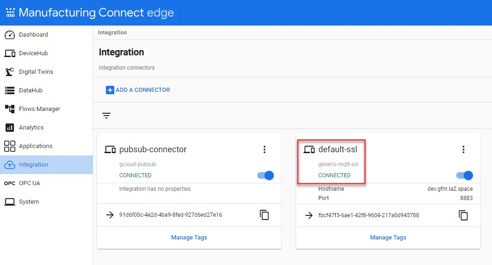Click the Integration cloud upload icon
492x265 pixels.
pyautogui.click(x=10, y=165)
